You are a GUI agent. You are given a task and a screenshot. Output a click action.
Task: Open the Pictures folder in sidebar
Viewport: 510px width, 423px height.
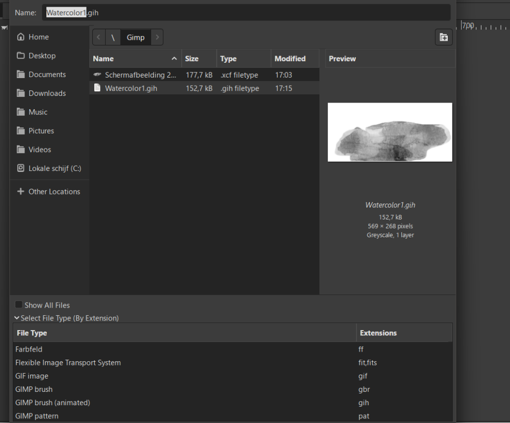(x=41, y=131)
